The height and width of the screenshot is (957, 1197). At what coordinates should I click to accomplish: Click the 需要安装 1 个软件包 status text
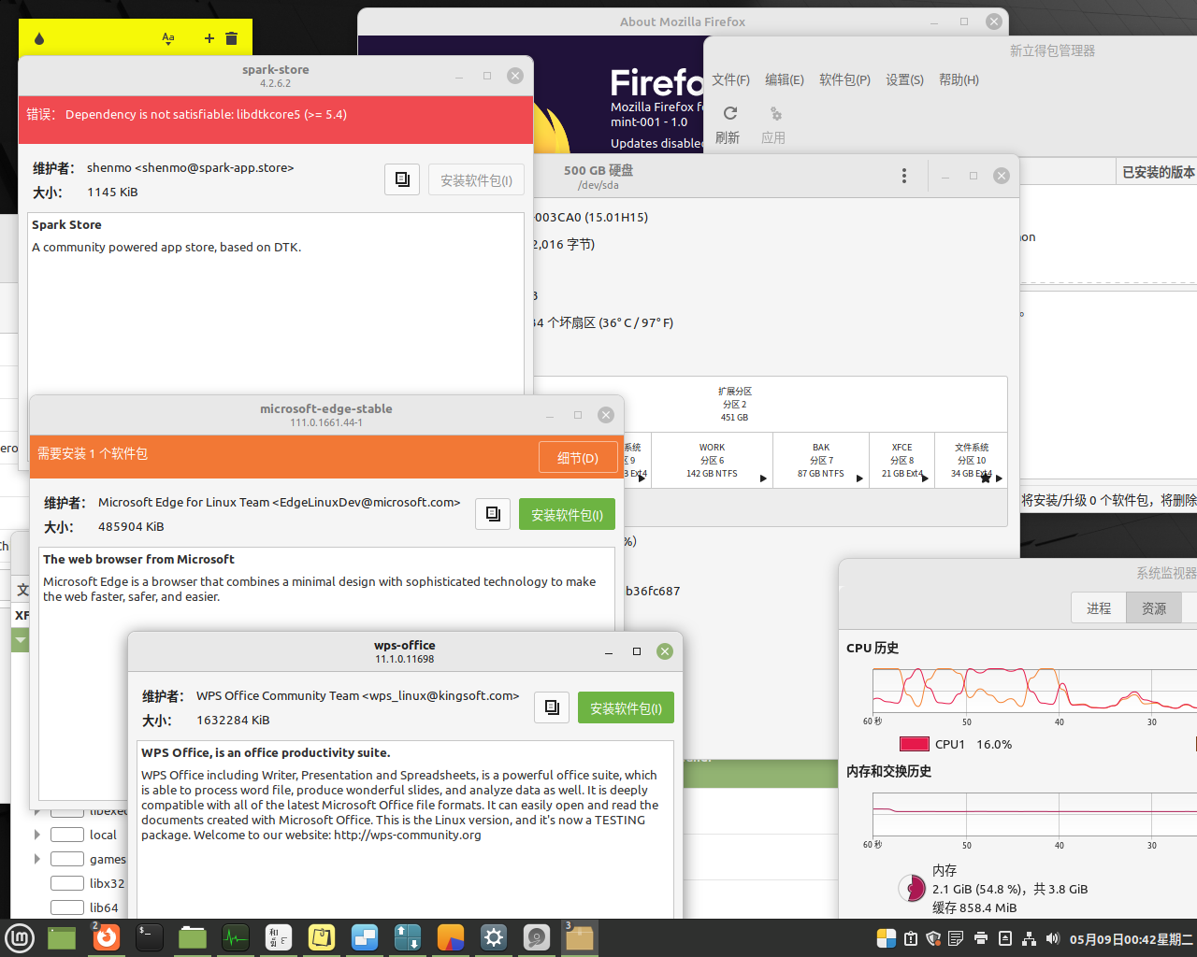coord(93,453)
